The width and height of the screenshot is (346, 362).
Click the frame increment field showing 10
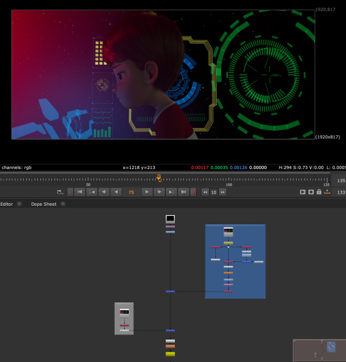pyautogui.click(x=213, y=192)
